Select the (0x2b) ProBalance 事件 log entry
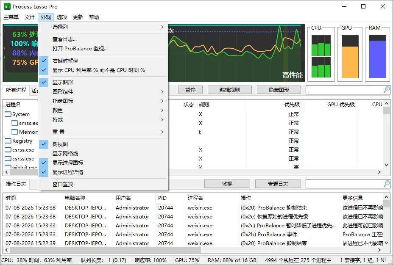The height and width of the screenshot is (265, 393). (193, 235)
